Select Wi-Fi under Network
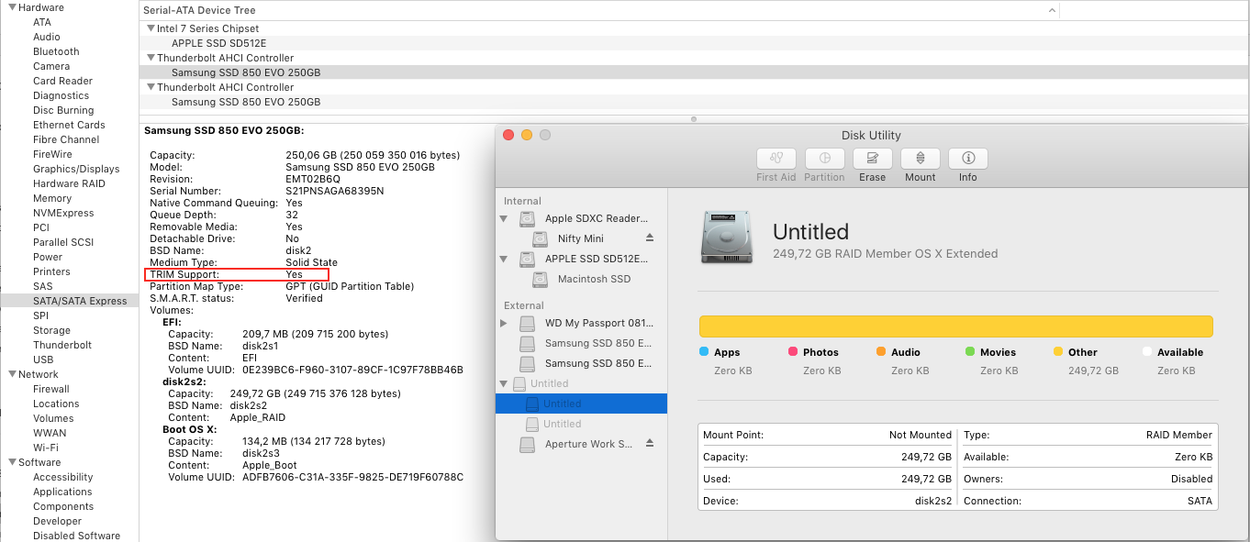 point(46,448)
